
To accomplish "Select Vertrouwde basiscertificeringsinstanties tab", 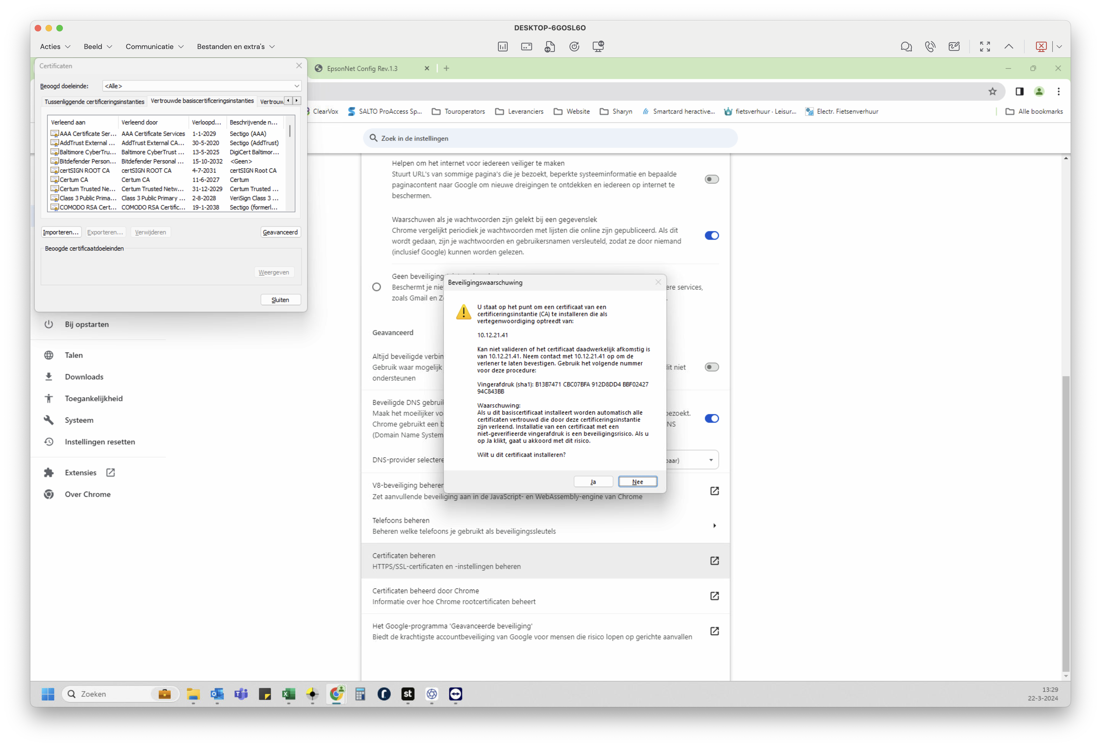I will click(202, 101).
